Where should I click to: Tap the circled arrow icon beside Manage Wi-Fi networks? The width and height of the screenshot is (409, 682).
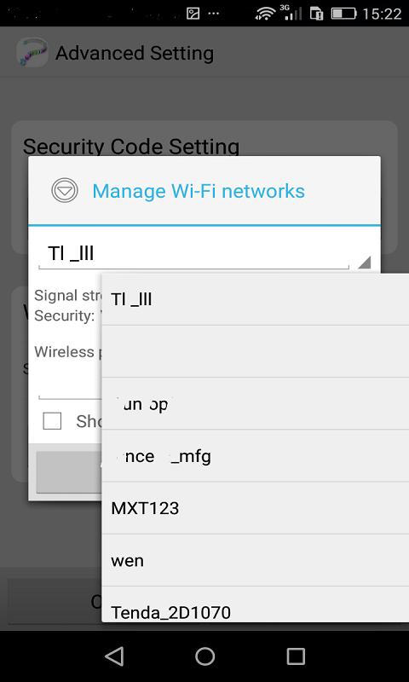coord(65,190)
